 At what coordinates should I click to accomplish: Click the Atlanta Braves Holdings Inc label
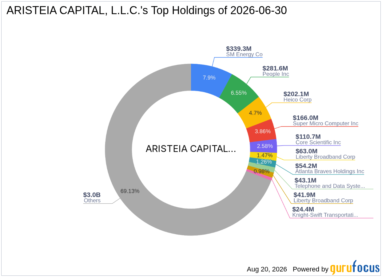click(330, 171)
